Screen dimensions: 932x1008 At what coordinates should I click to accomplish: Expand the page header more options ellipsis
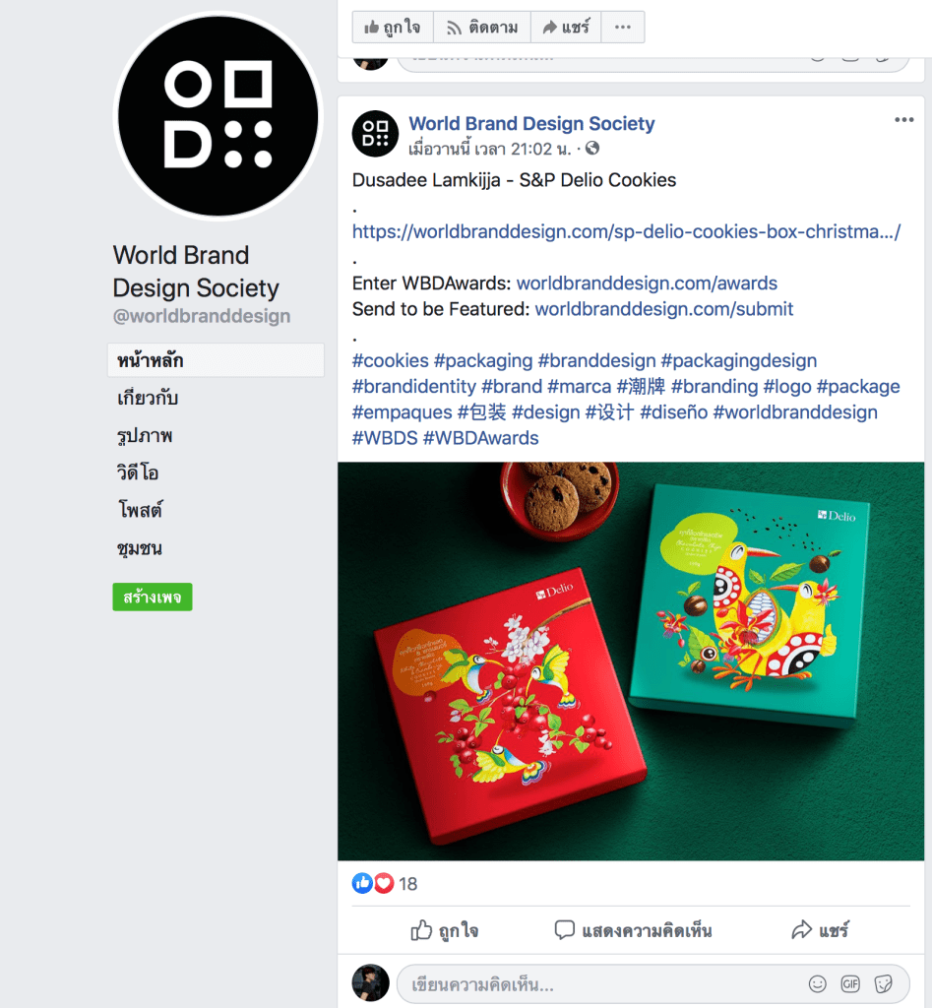click(623, 27)
